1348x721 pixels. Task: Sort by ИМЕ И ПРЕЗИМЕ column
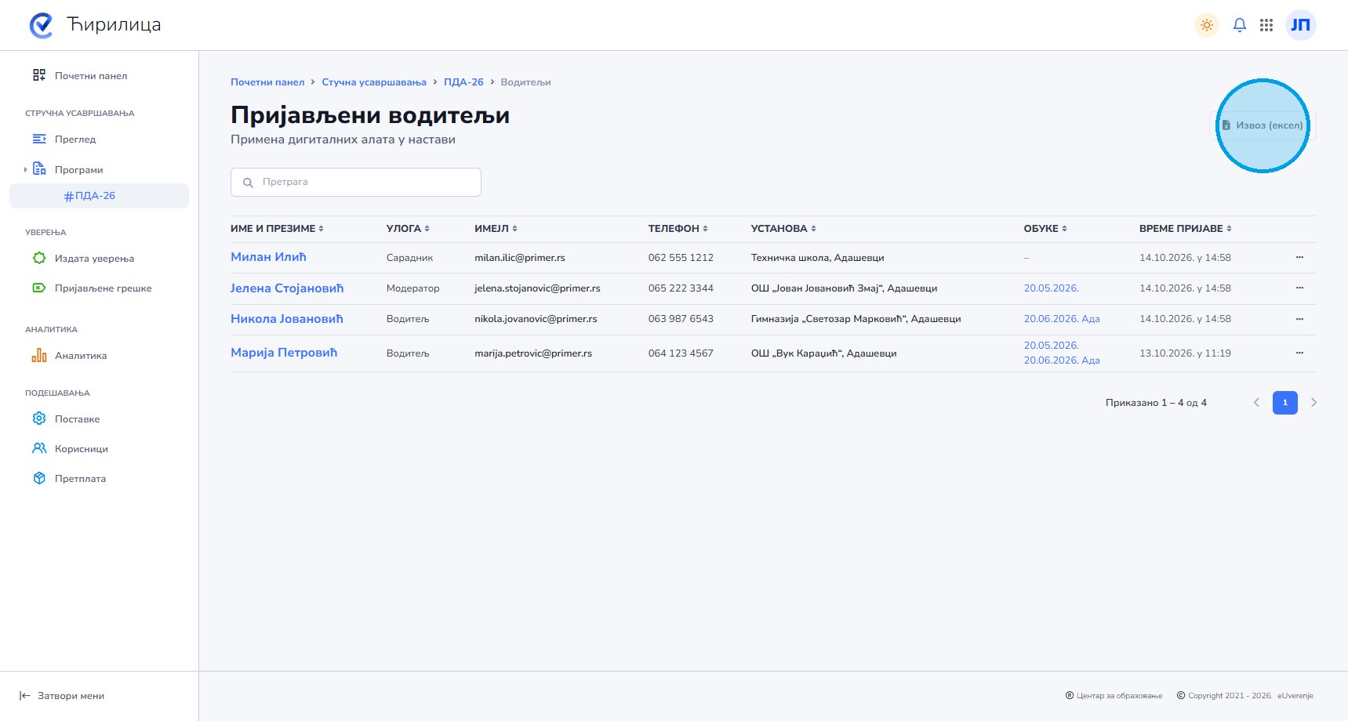pos(277,229)
